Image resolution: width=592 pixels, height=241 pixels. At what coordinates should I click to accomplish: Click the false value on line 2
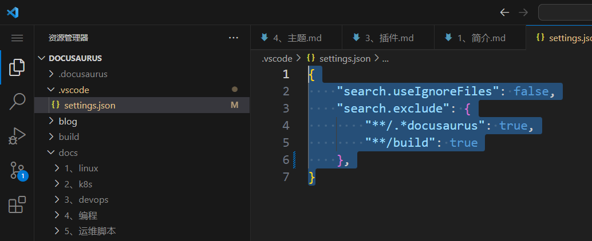tap(531, 91)
